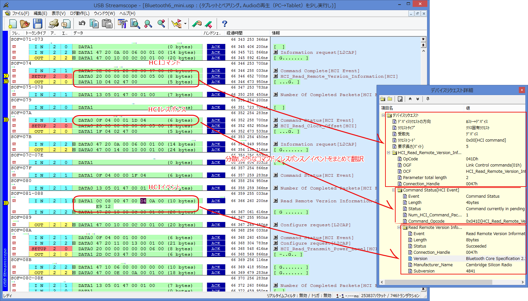Viewport: 528px width, 301px height.
Task: Select Read Remote Version Information info entry
Action: click(x=328, y=201)
